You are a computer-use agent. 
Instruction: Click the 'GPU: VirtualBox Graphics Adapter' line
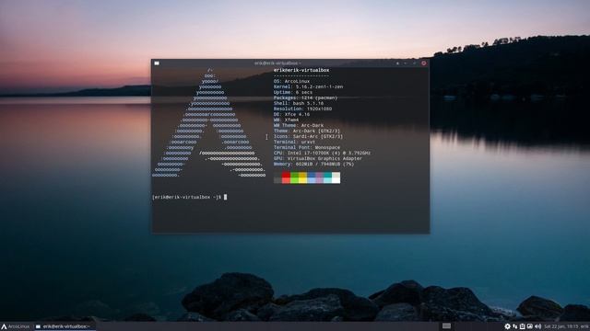pyautogui.click(x=318, y=159)
